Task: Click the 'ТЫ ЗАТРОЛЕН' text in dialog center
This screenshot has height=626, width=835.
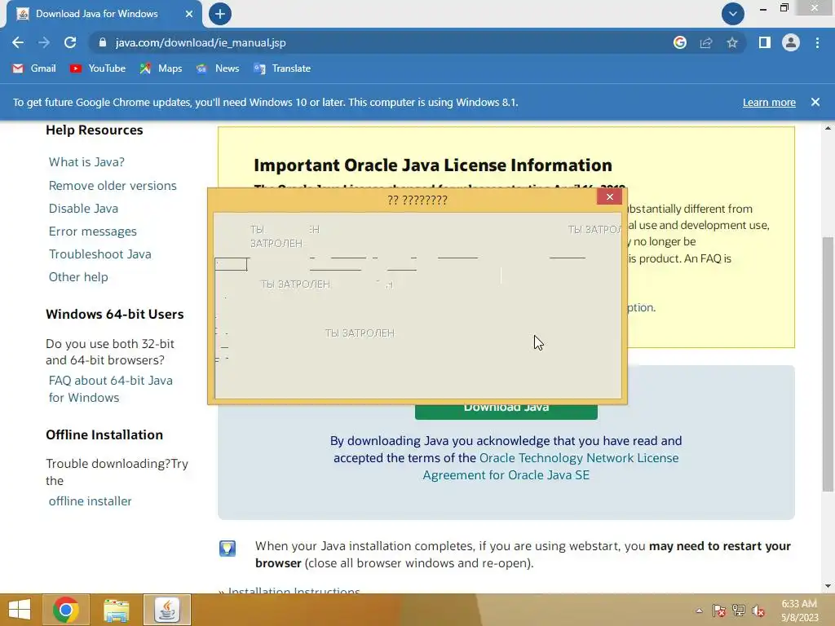Action: (x=360, y=333)
